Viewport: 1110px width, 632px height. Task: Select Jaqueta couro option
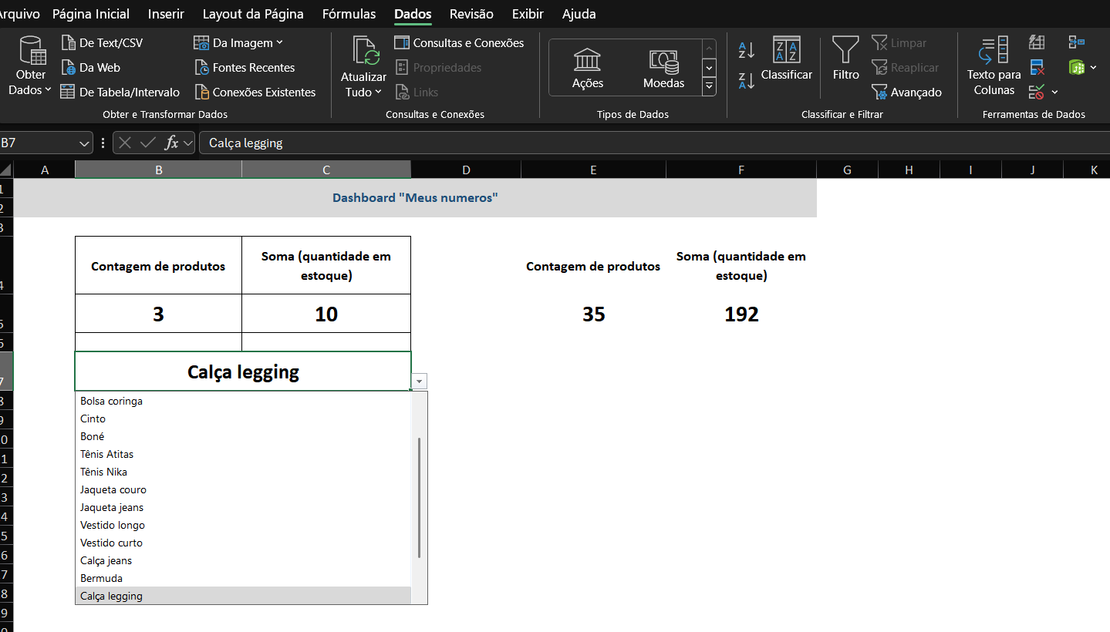243,489
